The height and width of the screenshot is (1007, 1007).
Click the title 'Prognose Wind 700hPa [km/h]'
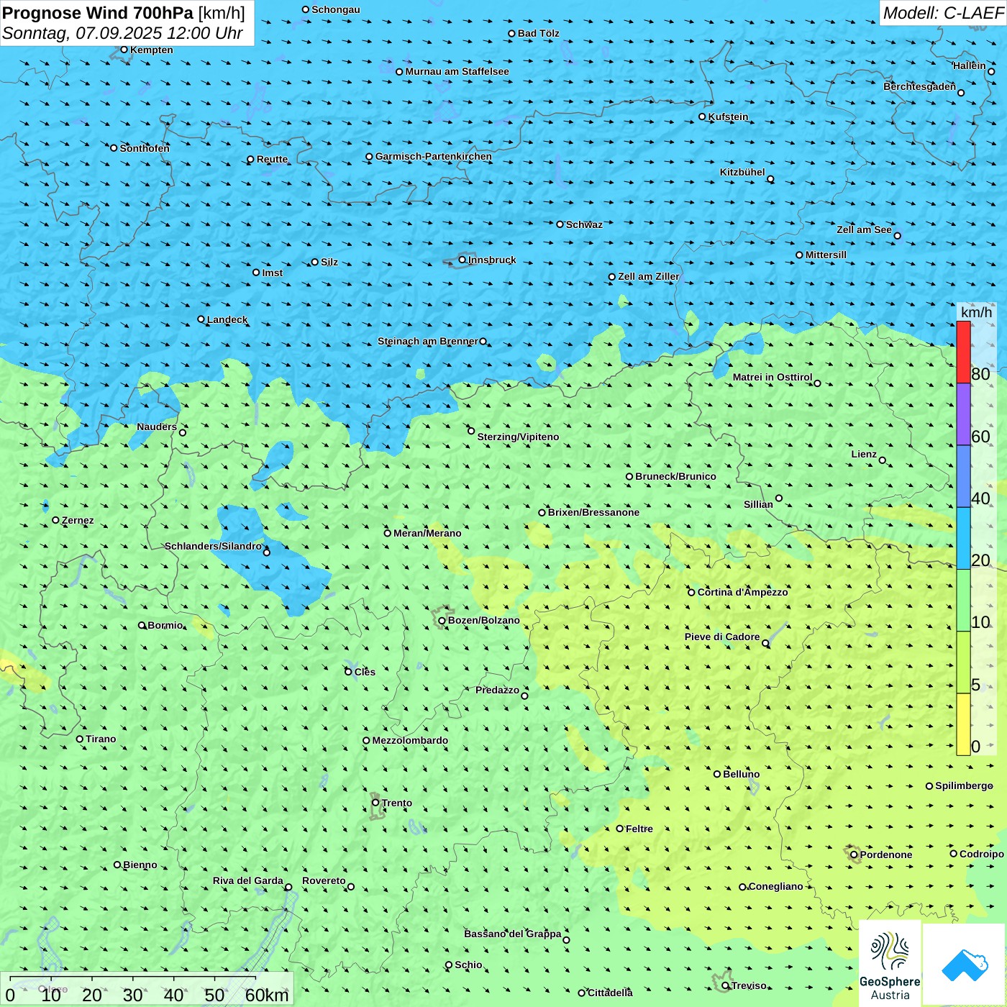click(124, 13)
